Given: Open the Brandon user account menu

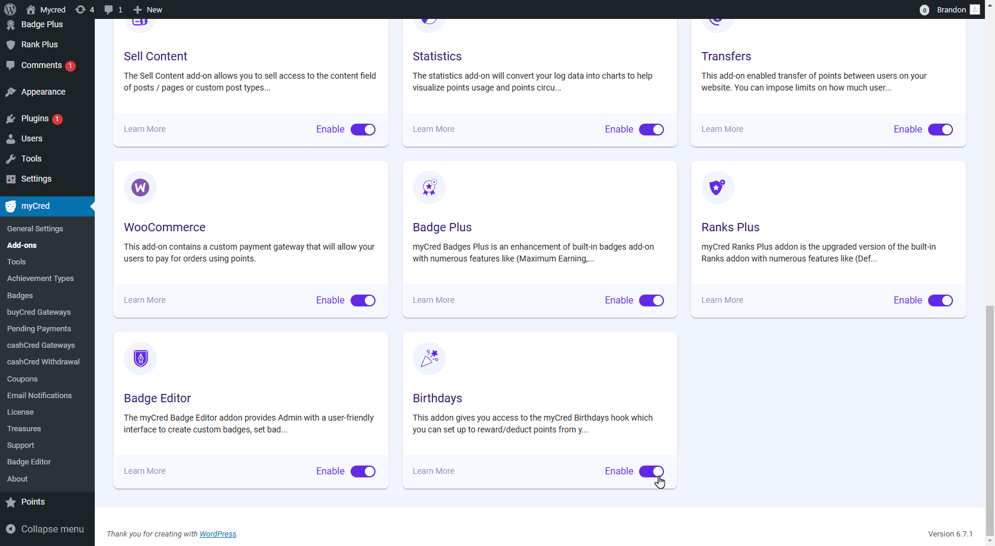Looking at the screenshot, I should tap(958, 9).
